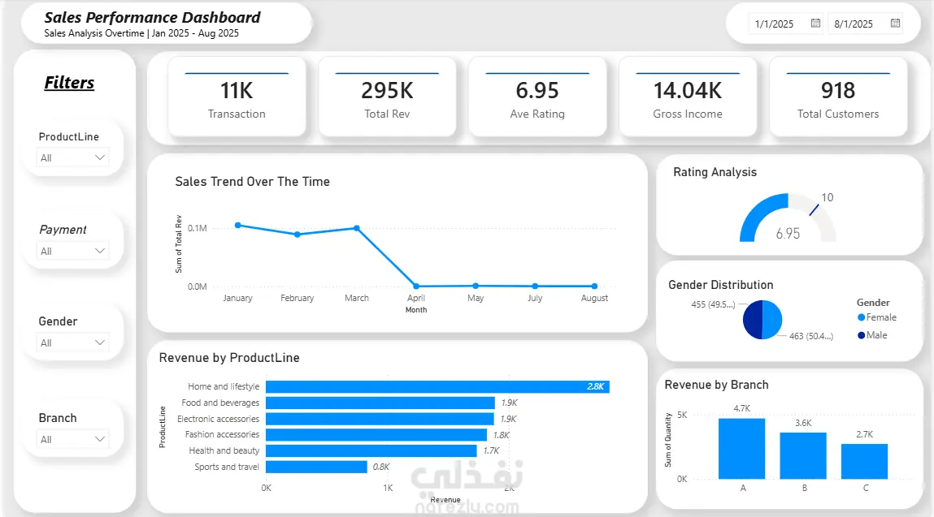
Task: Select the Sports and travel revenue bar
Action: [316, 467]
